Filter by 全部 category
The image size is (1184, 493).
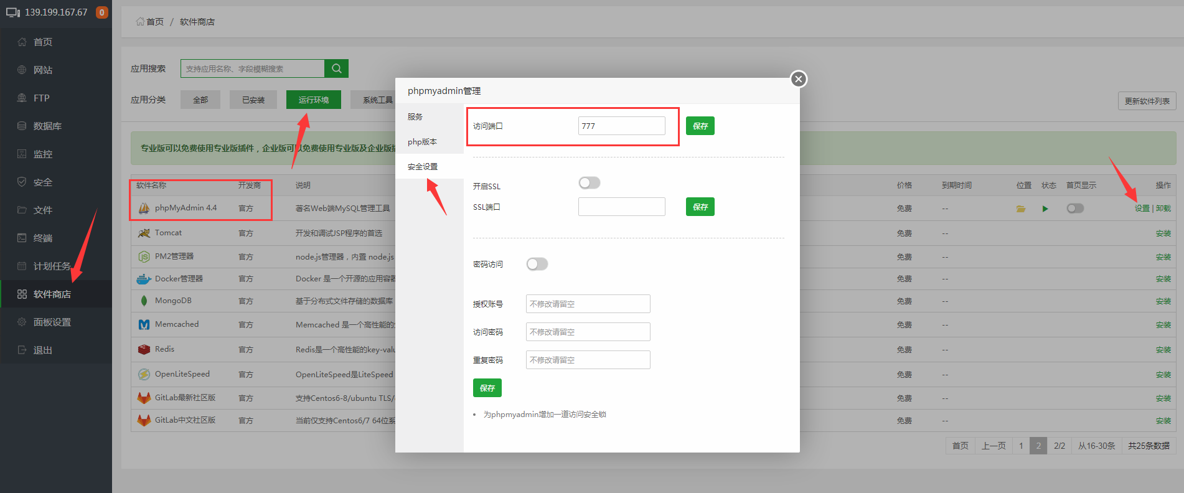(x=200, y=100)
